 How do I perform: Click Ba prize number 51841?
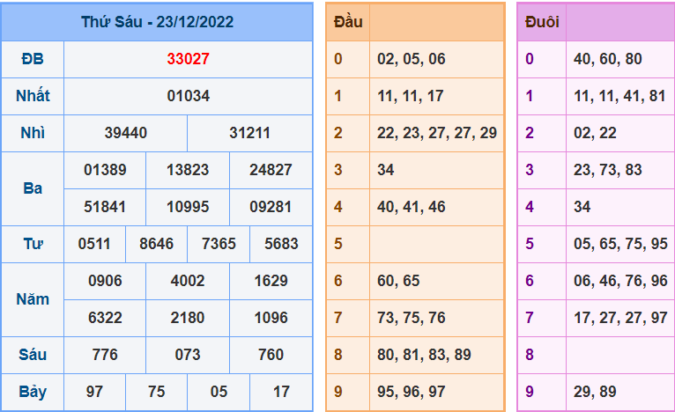[x=105, y=207]
